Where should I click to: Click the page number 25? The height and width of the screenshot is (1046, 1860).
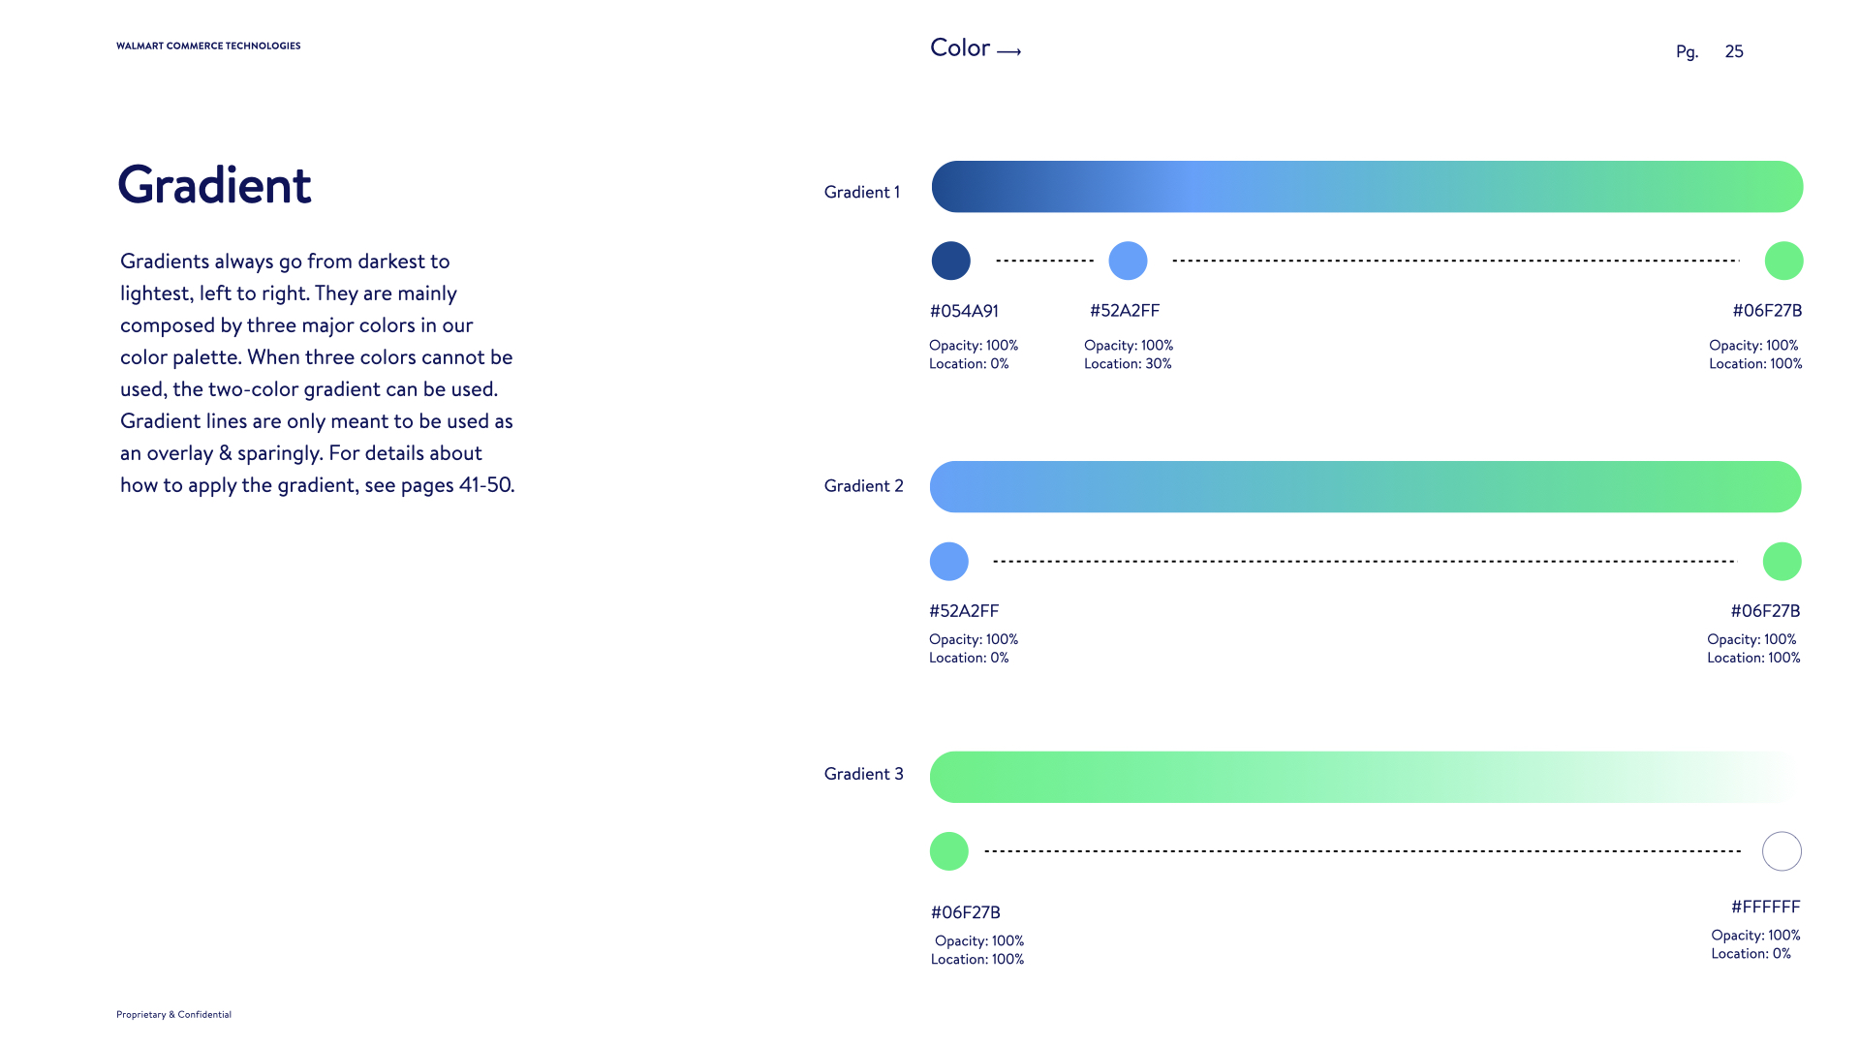1734,52
